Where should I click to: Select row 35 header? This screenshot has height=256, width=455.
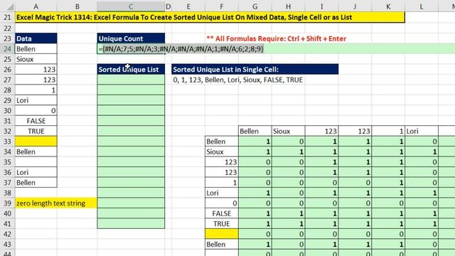[7, 162]
